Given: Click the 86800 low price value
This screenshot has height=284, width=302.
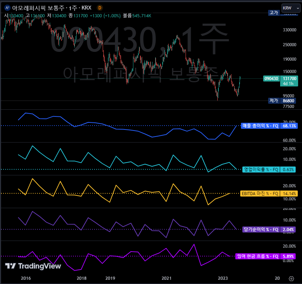Looking at the screenshot, I should (288, 101).
